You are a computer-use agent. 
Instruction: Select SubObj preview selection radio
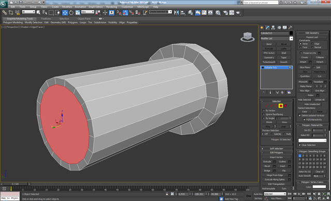click(271, 134)
